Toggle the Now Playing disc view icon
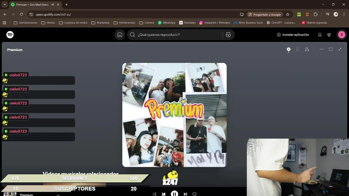 click(288, 49)
